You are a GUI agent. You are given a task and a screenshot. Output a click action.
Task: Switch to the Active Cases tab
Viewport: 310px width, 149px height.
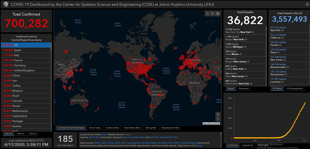click(95, 128)
